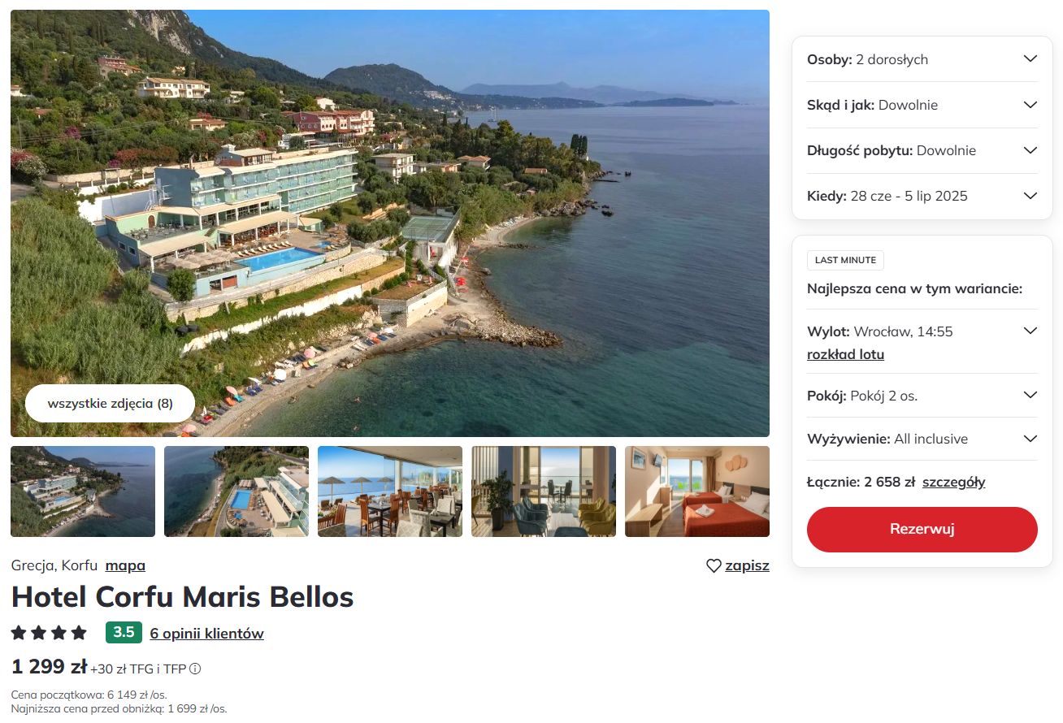Select the restaurant terrace thumbnail

coord(390,491)
